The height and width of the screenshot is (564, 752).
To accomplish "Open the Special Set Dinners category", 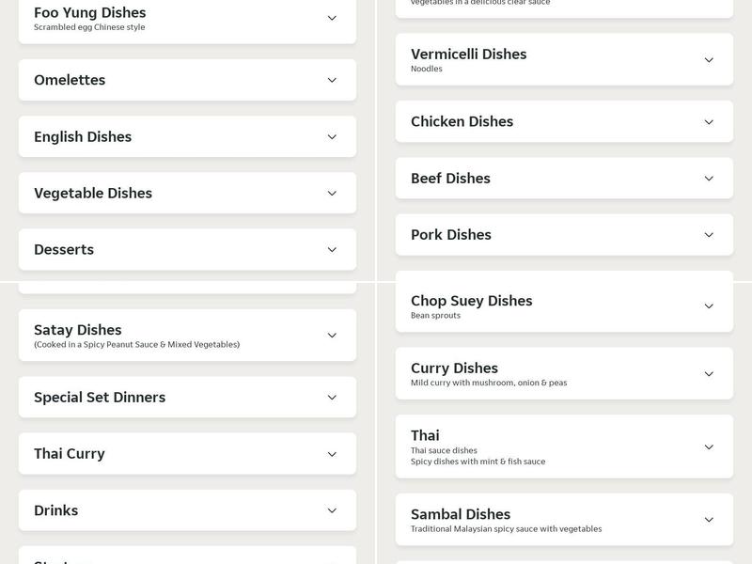I will tap(187, 397).
